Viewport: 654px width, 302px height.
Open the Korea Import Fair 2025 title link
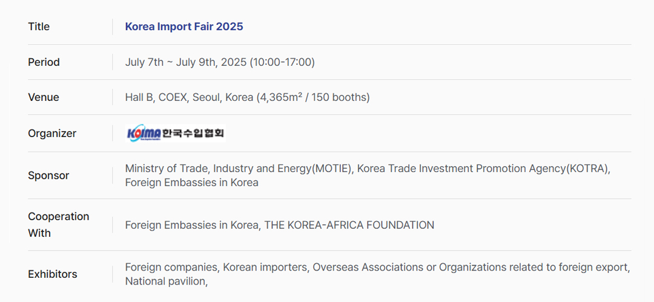pyautogui.click(x=184, y=27)
